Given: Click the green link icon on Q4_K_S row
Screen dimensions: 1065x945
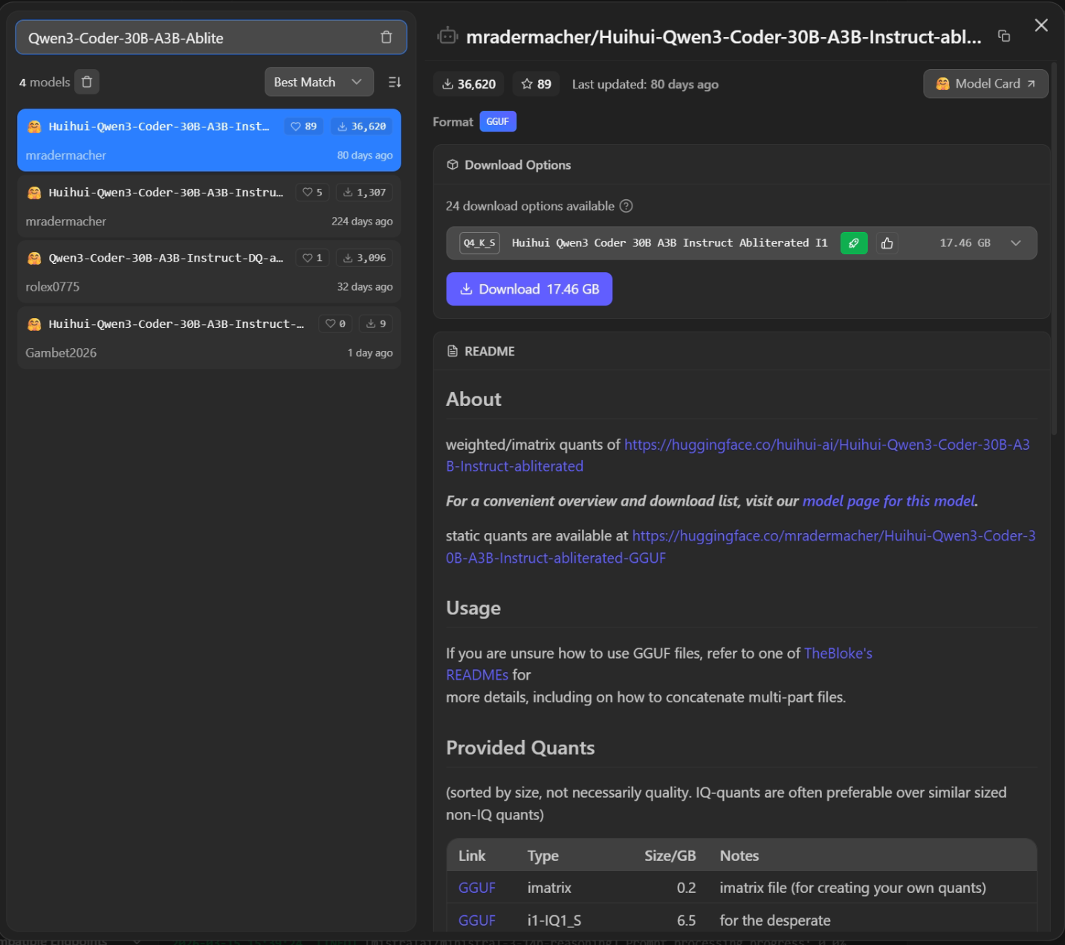Looking at the screenshot, I should point(854,243).
